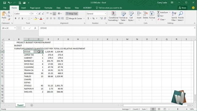Increase Decimal places
Image resolution: width=197 pixels, height=111 pixels.
tap(102, 18)
